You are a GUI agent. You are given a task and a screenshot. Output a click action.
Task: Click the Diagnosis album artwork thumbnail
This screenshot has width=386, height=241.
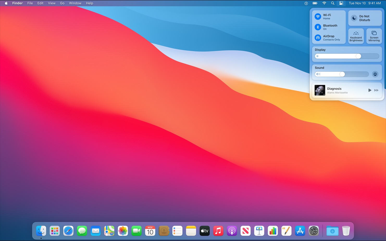click(320, 90)
